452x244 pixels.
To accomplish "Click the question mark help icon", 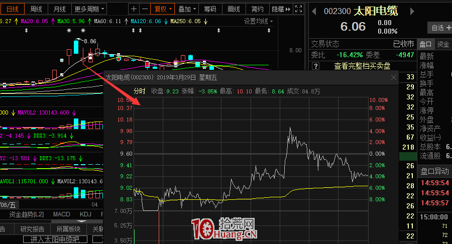I will click(x=316, y=66).
